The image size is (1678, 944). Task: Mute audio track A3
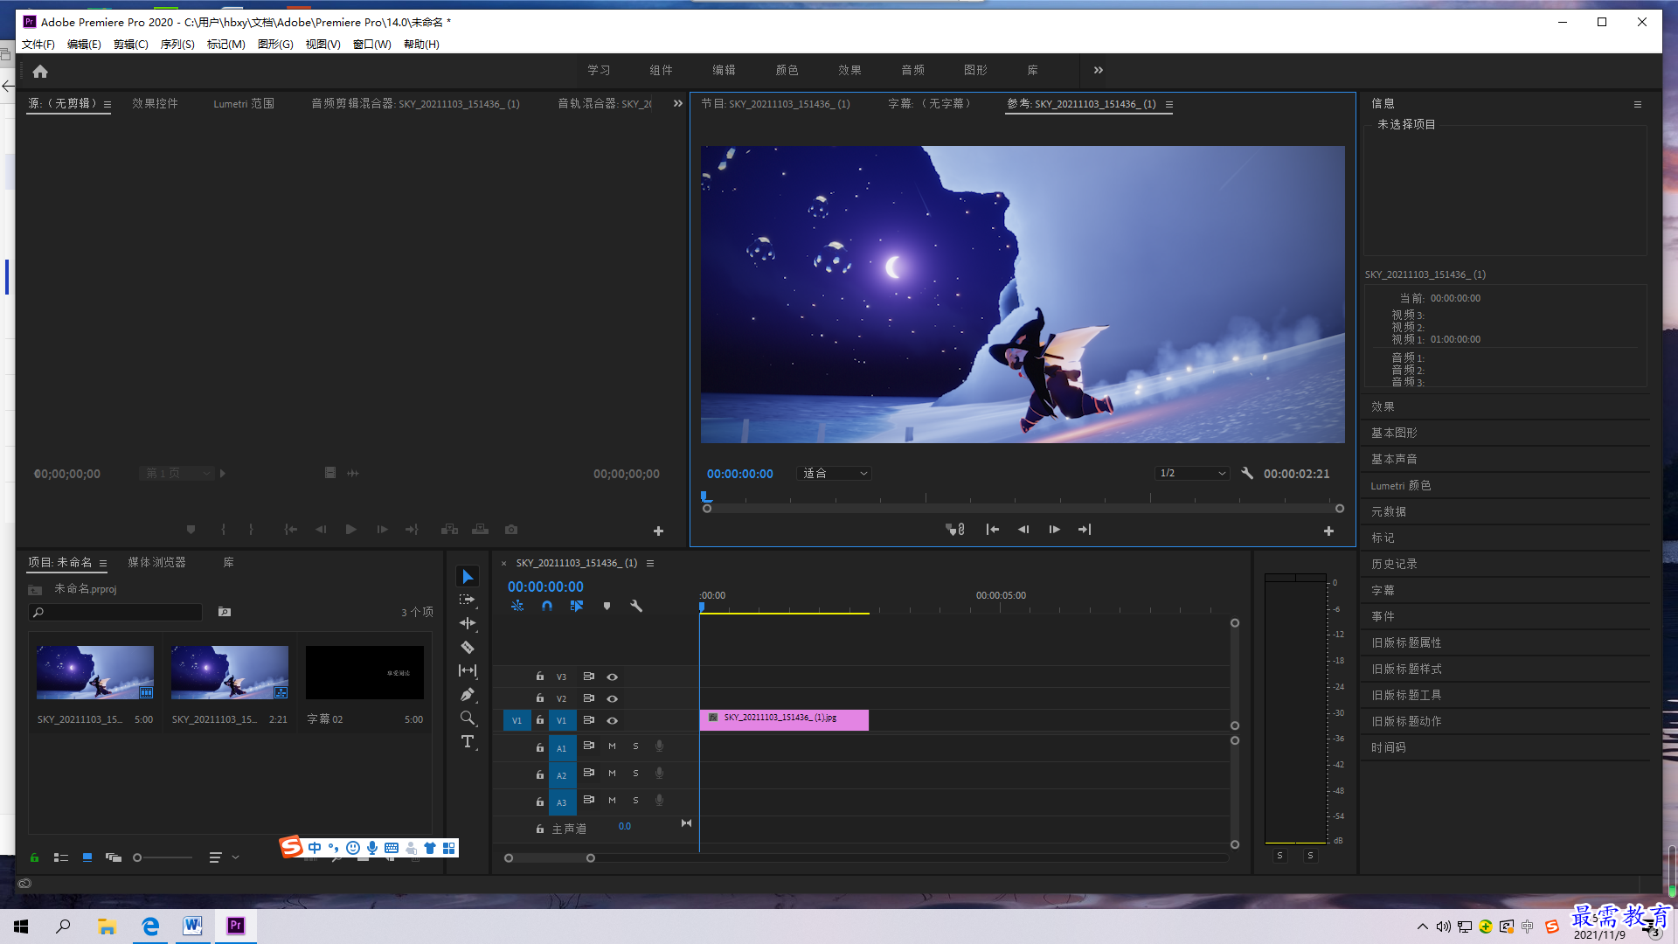612,801
